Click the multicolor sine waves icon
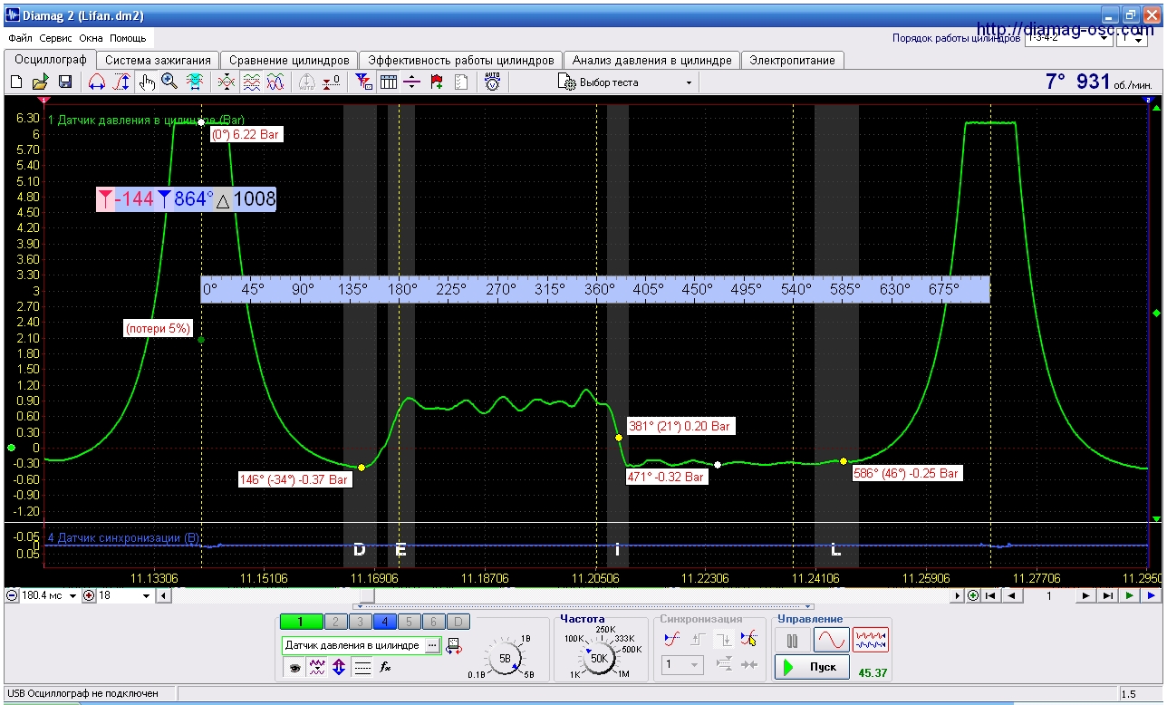The width and height of the screenshot is (1167, 705). click(x=275, y=82)
